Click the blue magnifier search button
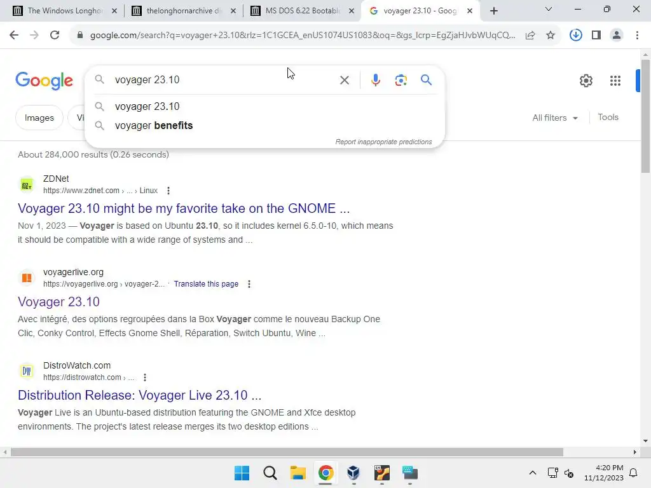This screenshot has width=651, height=488. pos(426,79)
